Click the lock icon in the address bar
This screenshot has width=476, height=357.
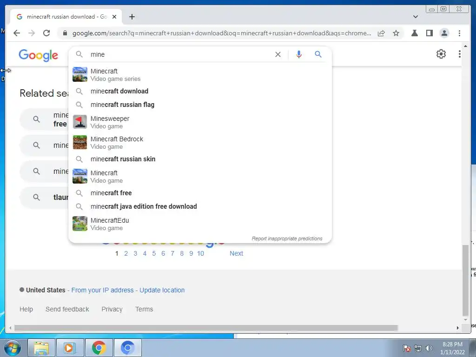tap(65, 33)
